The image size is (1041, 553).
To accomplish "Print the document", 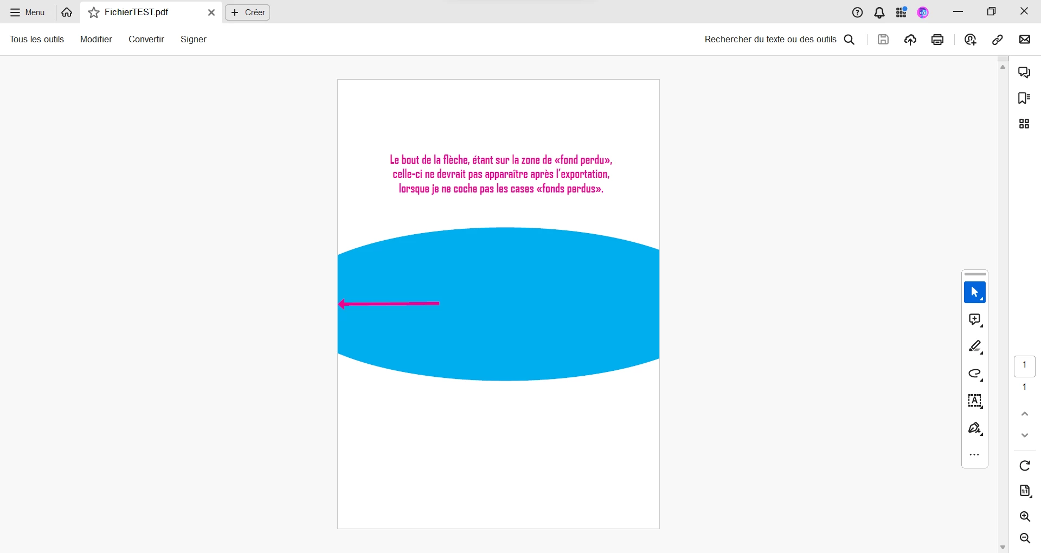I will click(x=937, y=40).
